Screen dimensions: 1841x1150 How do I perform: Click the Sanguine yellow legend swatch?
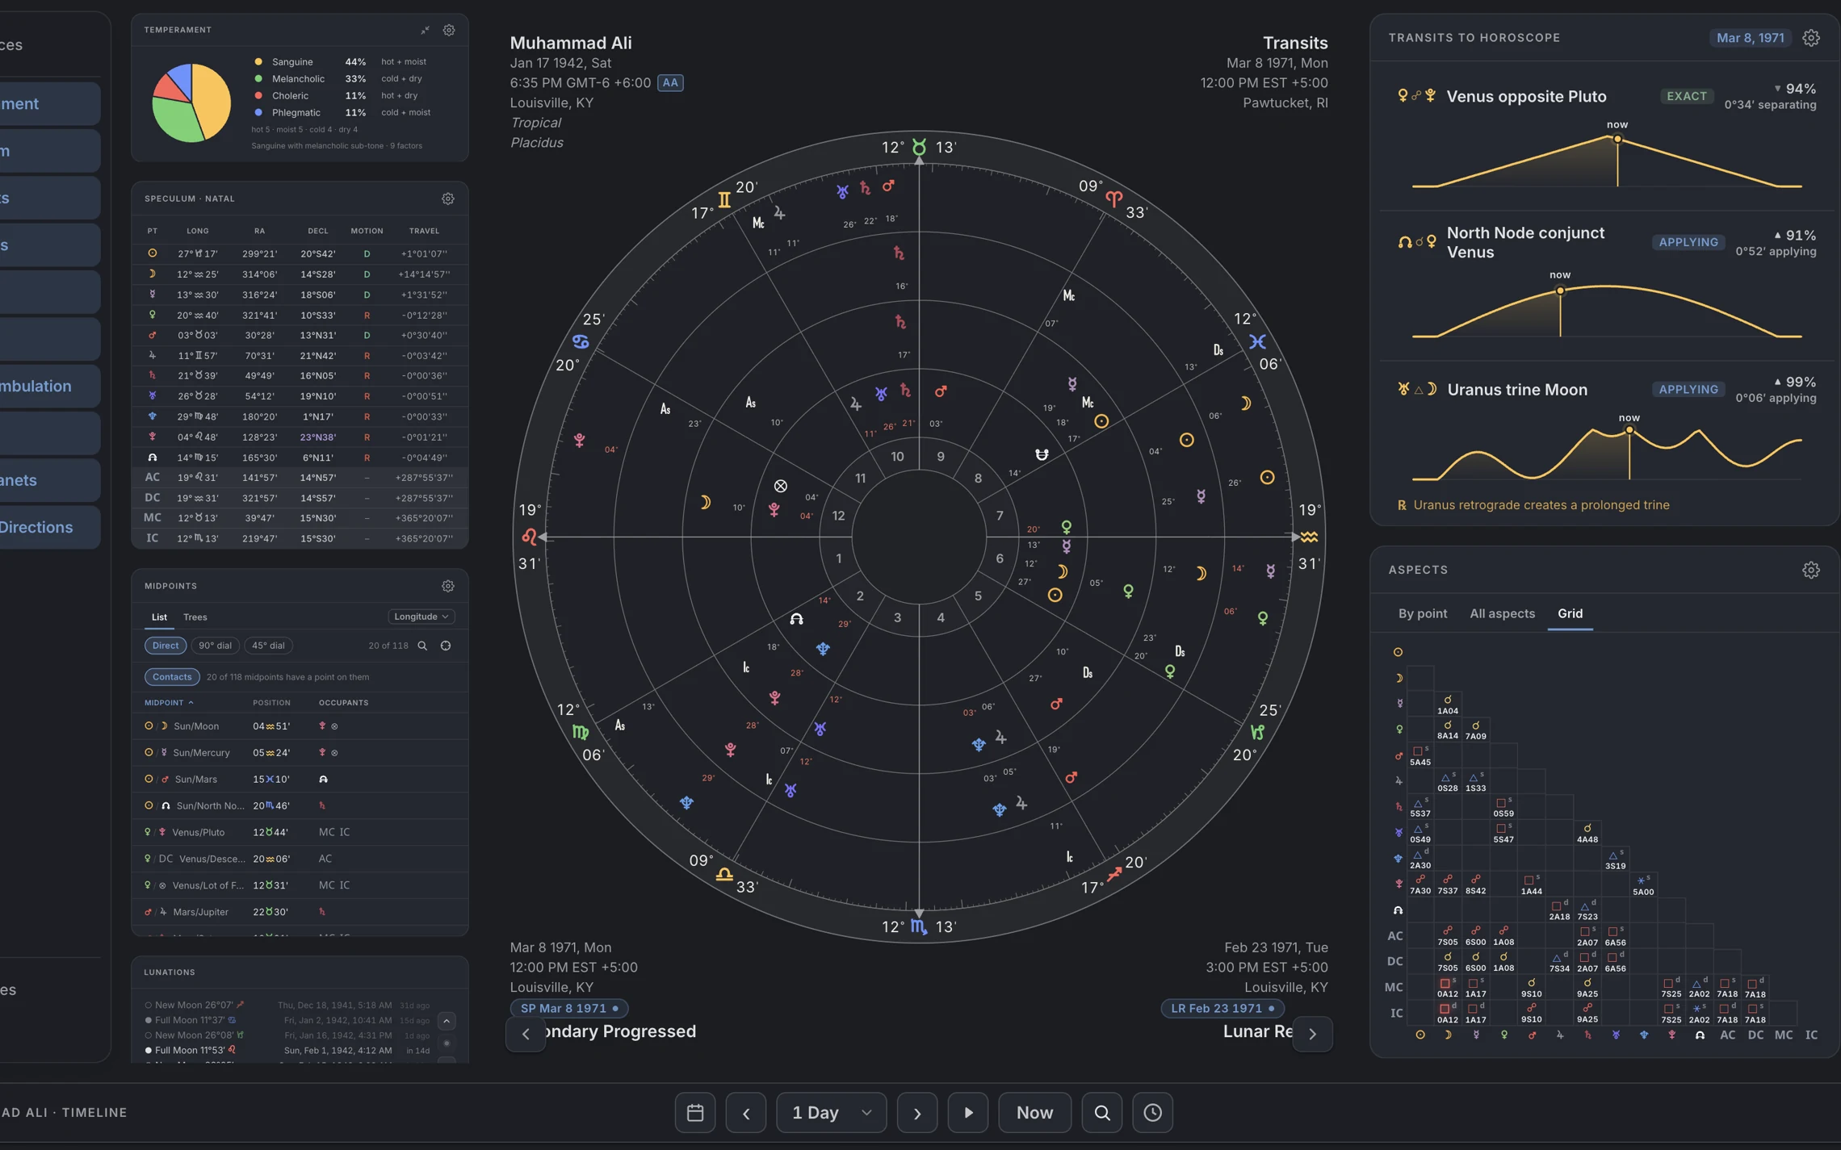tap(258, 61)
